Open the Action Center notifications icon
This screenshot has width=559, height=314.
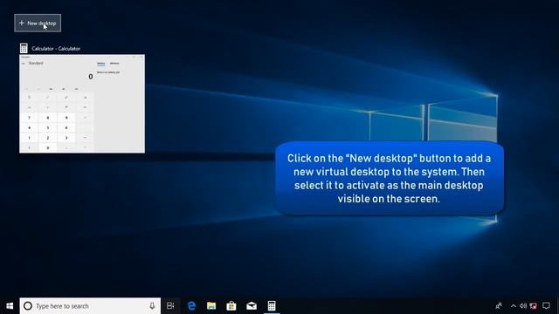(546, 306)
